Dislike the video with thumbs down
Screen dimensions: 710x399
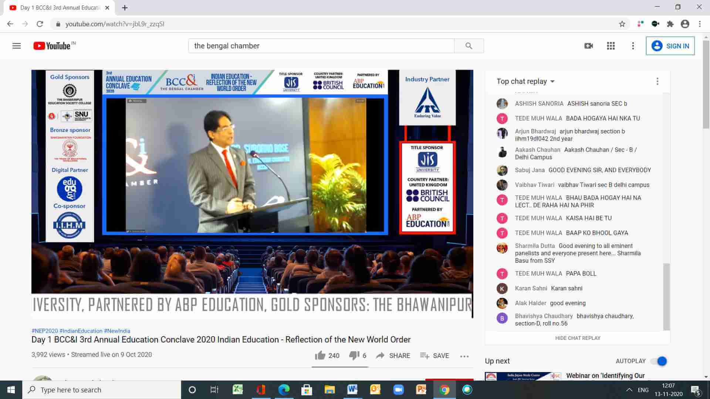(x=354, y=355)
